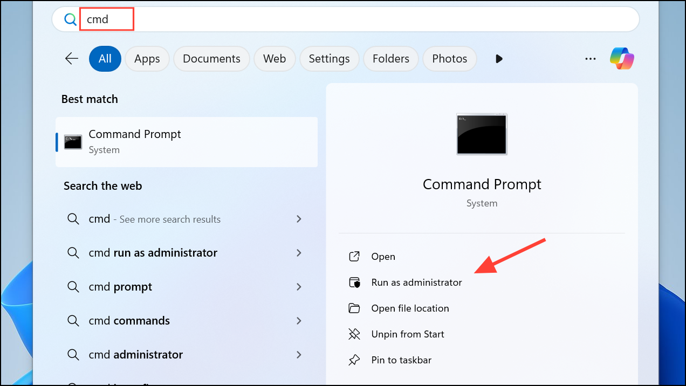The height and width of the screenshot is (386, 686).
Task: Expand the 'cmd run as administrator' chevron
Action: coord(299,253)
